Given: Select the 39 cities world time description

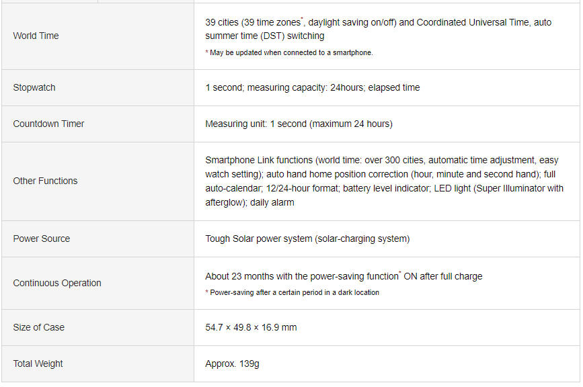Looking at the screenshot, I should [378, 29].
